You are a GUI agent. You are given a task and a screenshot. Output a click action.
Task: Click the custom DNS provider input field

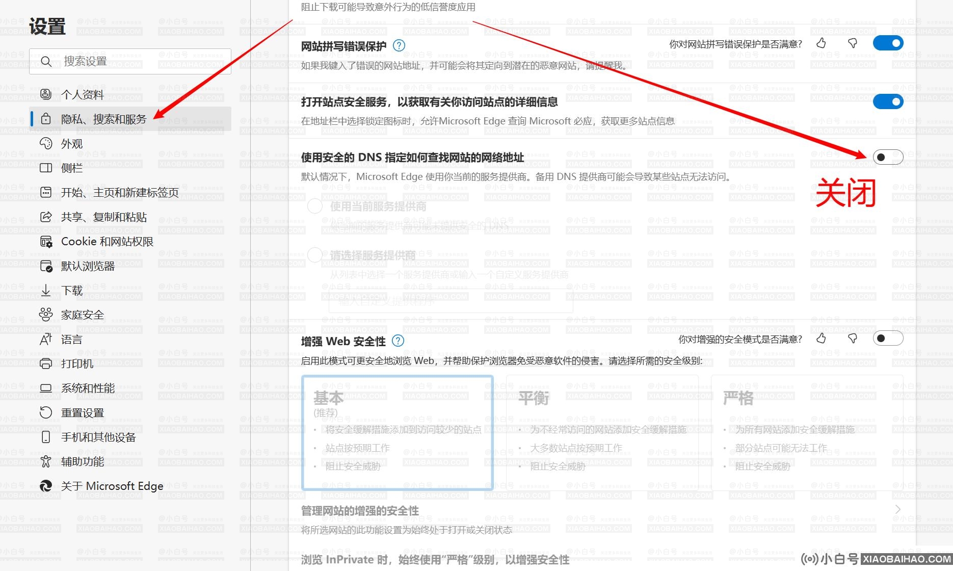[x=451, y=301]
